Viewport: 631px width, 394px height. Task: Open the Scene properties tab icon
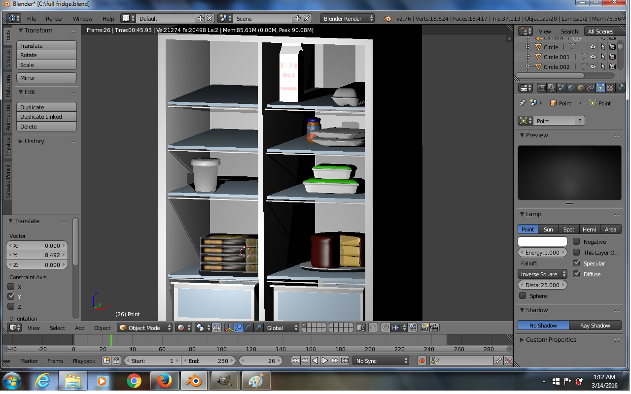pyautogui.click(x=561, y=88)
